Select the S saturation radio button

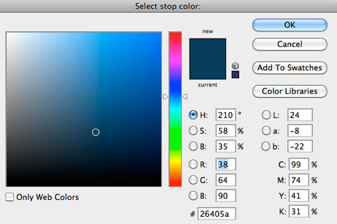coord(193,130)
